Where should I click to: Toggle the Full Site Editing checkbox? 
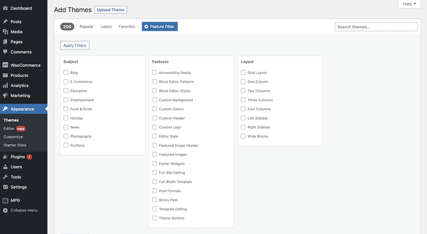tap(155, 173)
